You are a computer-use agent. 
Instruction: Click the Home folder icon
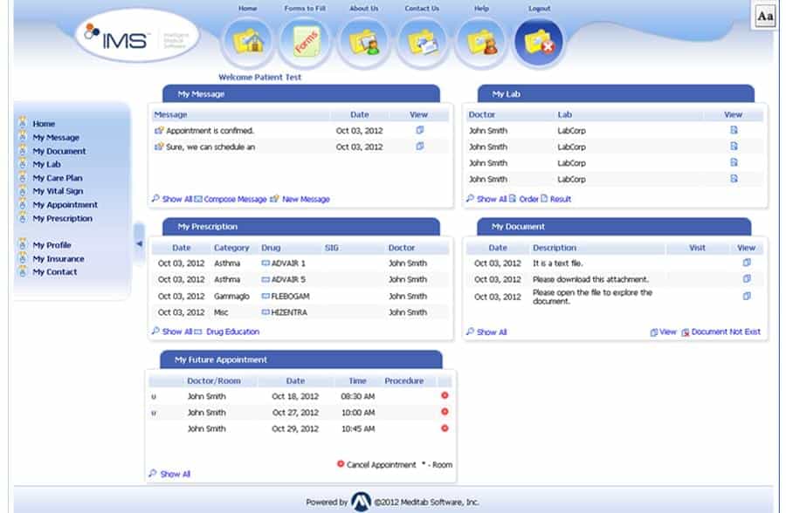pyautogui.click(x=247, y=41)
